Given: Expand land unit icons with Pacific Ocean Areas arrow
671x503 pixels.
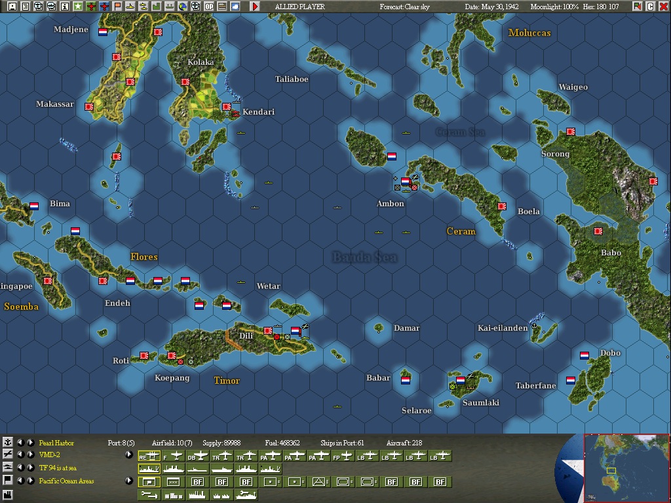Looking at the screenshot, I should coord(129,481).
